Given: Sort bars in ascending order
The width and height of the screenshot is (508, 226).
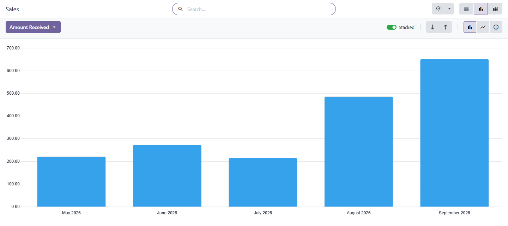Looking at the screenshot, I should 446,27.
